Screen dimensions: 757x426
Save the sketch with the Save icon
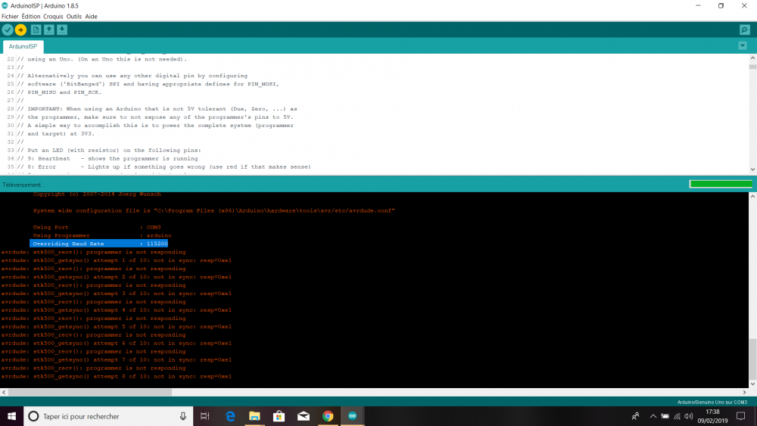[62, 30]
